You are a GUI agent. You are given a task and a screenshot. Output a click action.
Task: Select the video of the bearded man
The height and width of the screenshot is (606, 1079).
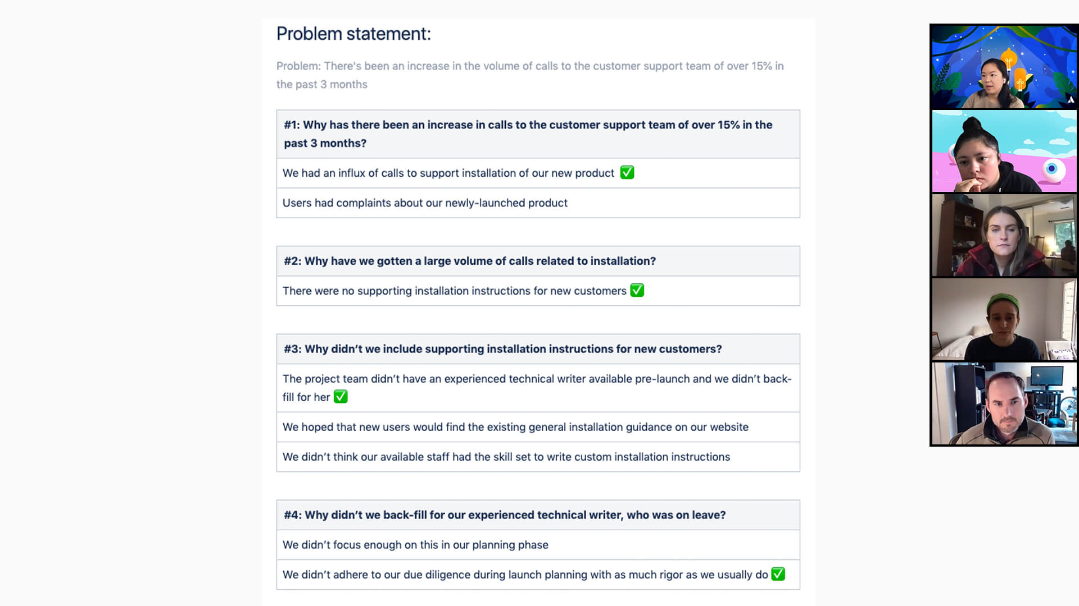pos(1004,403)
